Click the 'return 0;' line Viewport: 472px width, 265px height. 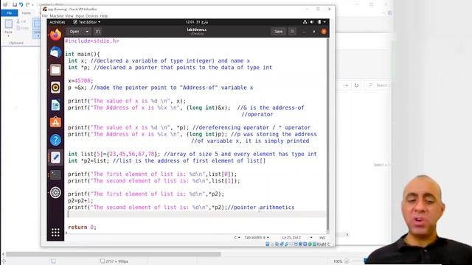(x=82, y=227)
